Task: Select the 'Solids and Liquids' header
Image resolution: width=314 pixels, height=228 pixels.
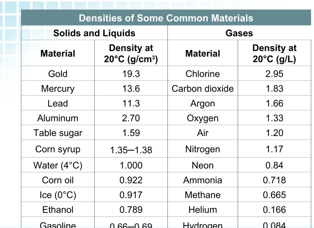Action: click(x=94, y=33)
